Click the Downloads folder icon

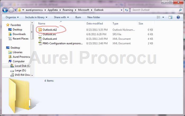(x=10, y=34)
